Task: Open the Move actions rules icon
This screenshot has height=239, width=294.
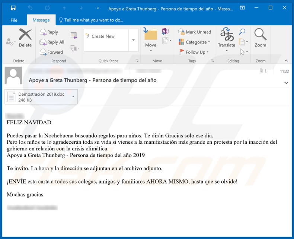Action: [x=166, y=40]
